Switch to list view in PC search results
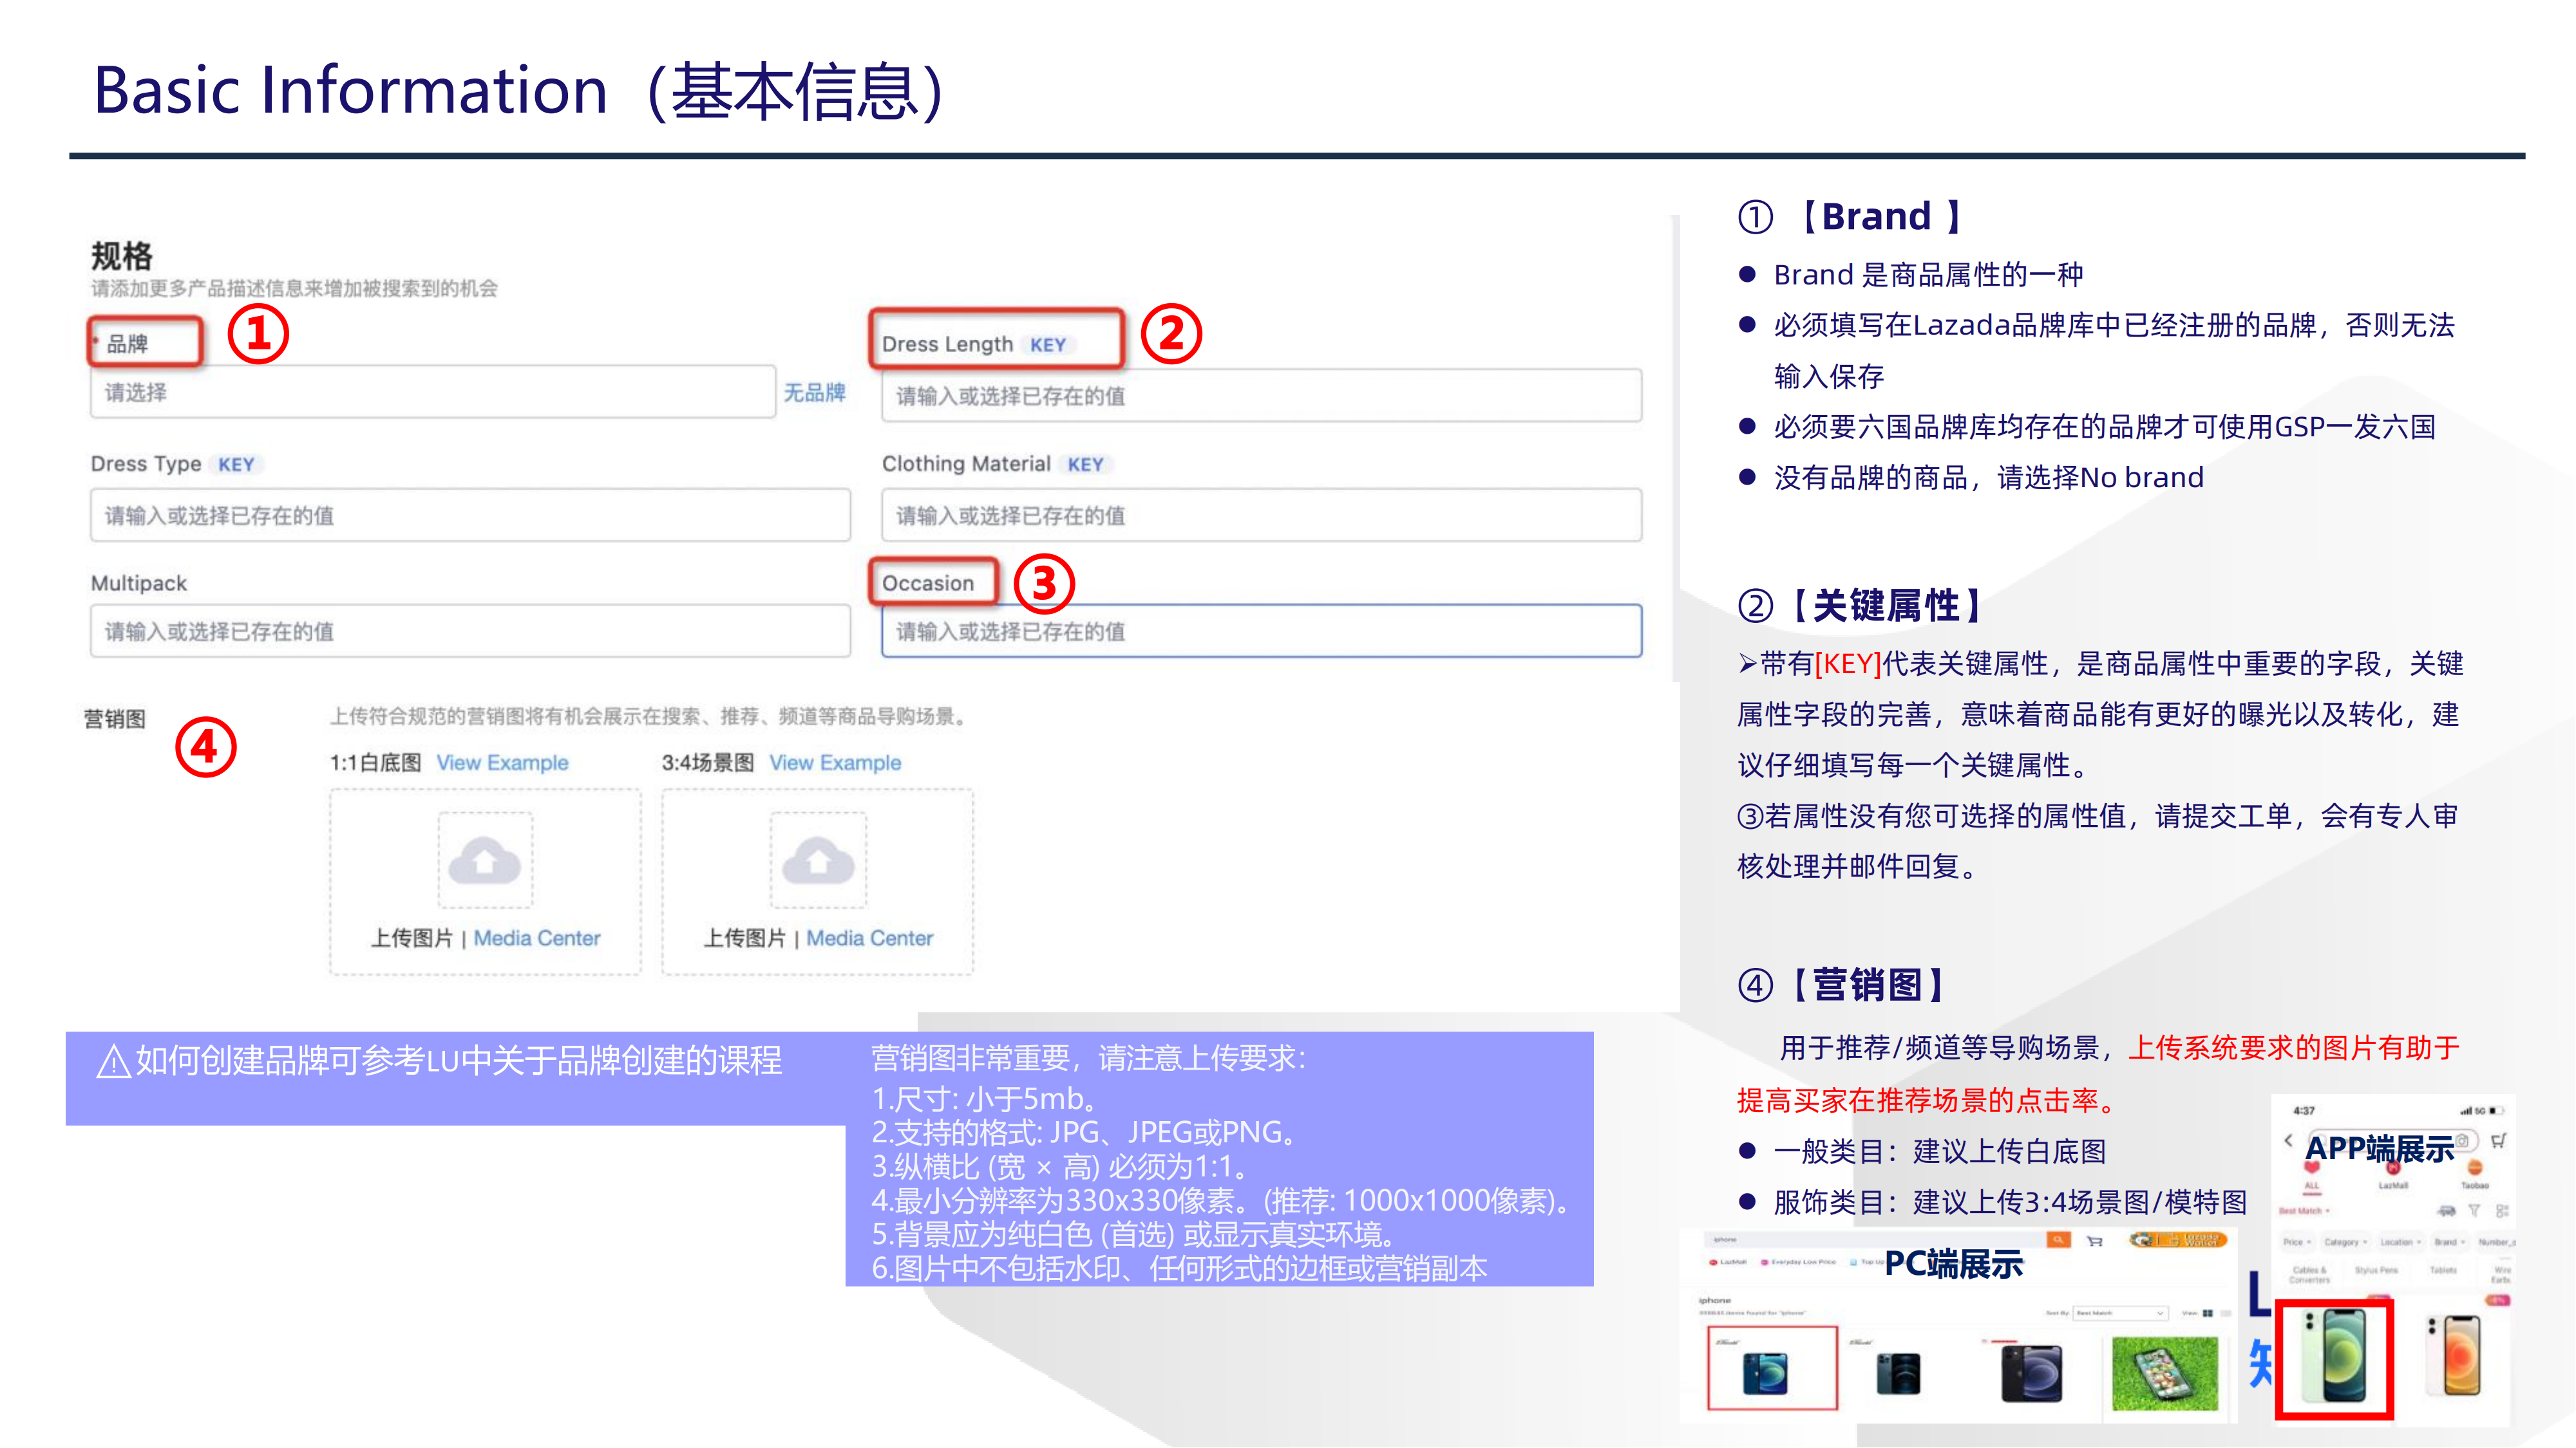 [2226, 1314]
